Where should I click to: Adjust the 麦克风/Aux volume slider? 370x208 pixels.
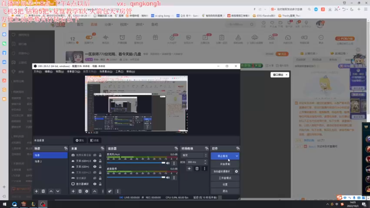point(136,163)
